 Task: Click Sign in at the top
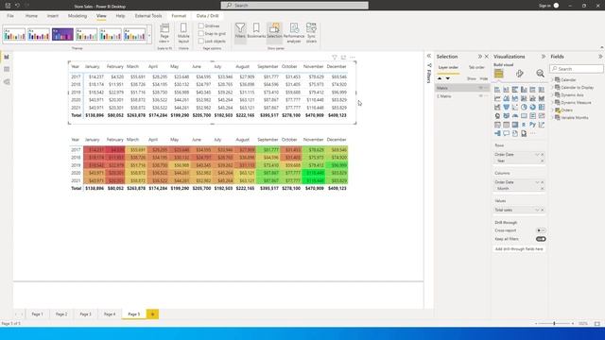tap(544, 6)
